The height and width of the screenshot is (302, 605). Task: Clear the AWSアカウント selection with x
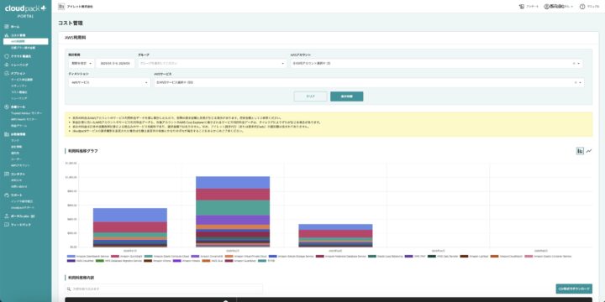(x=573, y=63)
